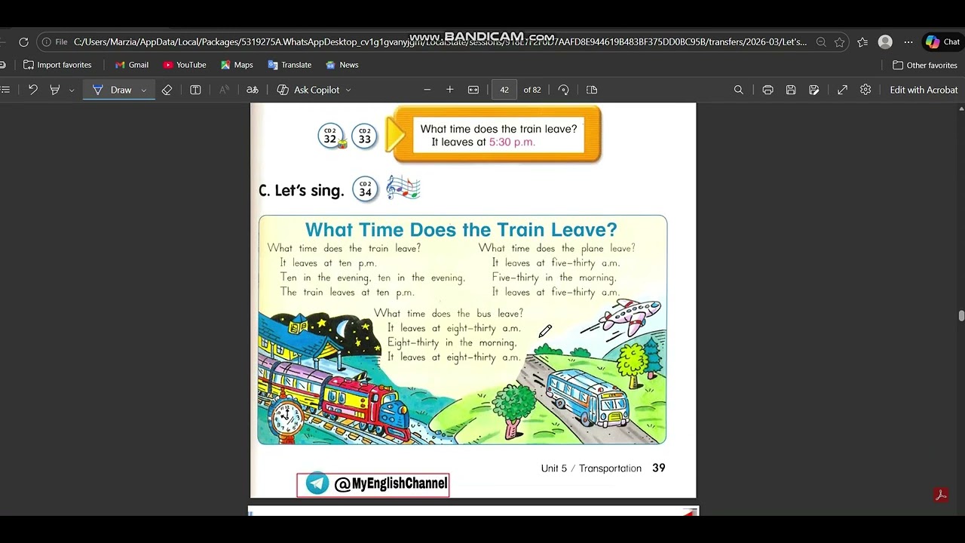Image resolution: width=965 pixels, height=543 pixels.
Task: Click lyric 'Eight-thirty in the morning.'
Action: [x=452, y=342]
